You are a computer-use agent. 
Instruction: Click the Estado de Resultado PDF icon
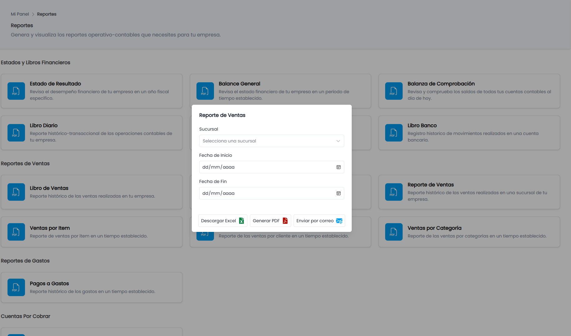16,91
